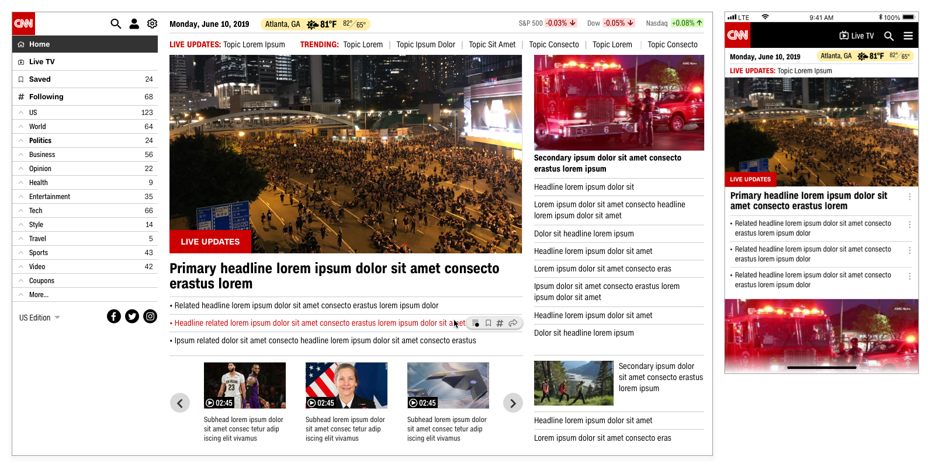This screenshot has width=935, height=467.
Task: Open the US Edition dropdown
Action: (40, 318)
